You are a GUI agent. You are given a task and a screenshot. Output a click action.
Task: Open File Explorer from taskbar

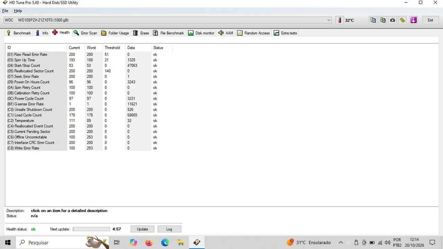tap(181, 242)
